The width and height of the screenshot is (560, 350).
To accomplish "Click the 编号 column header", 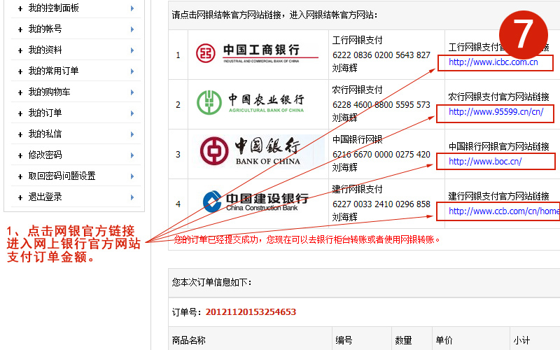I will pyautogui.click(x=344, y=340).
